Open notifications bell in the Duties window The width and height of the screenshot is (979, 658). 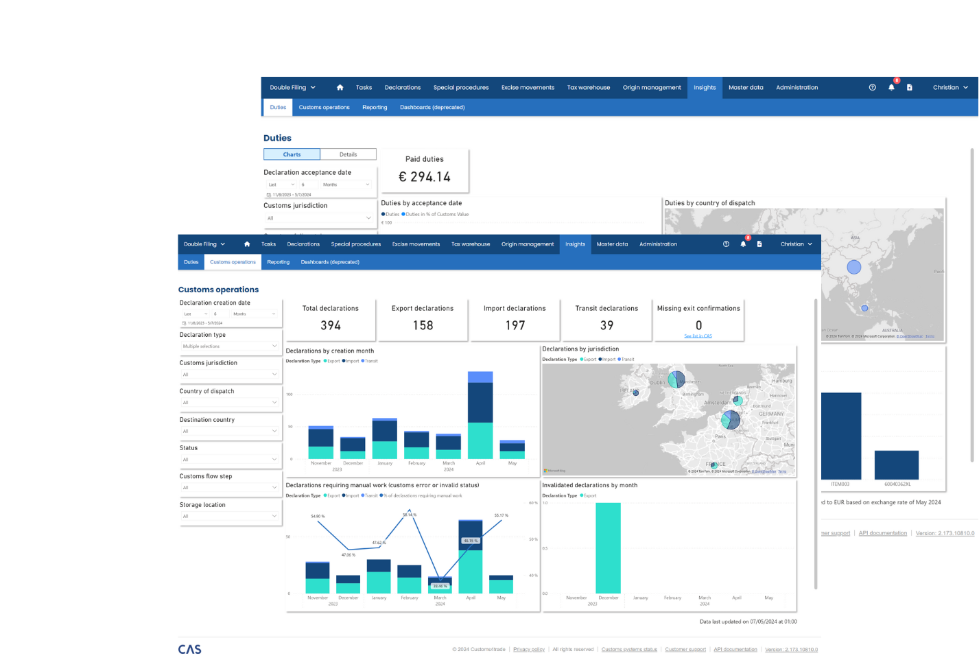891,88
